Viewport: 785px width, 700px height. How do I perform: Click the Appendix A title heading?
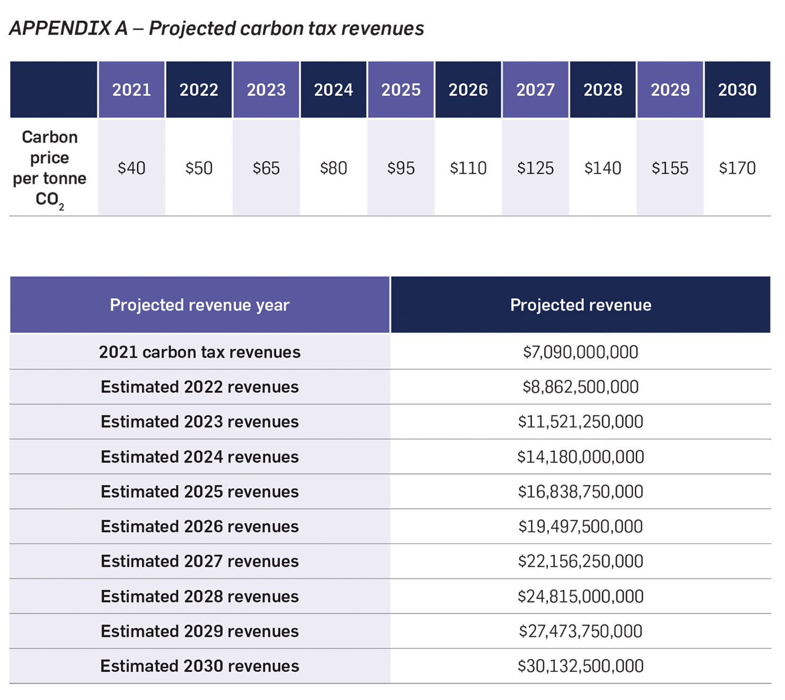(217, 28)
